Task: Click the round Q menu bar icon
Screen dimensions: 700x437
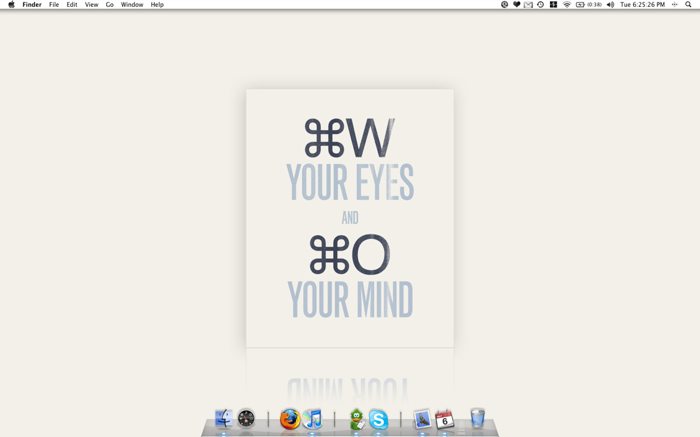Action: pyautogui.click(x=504, y=4)
